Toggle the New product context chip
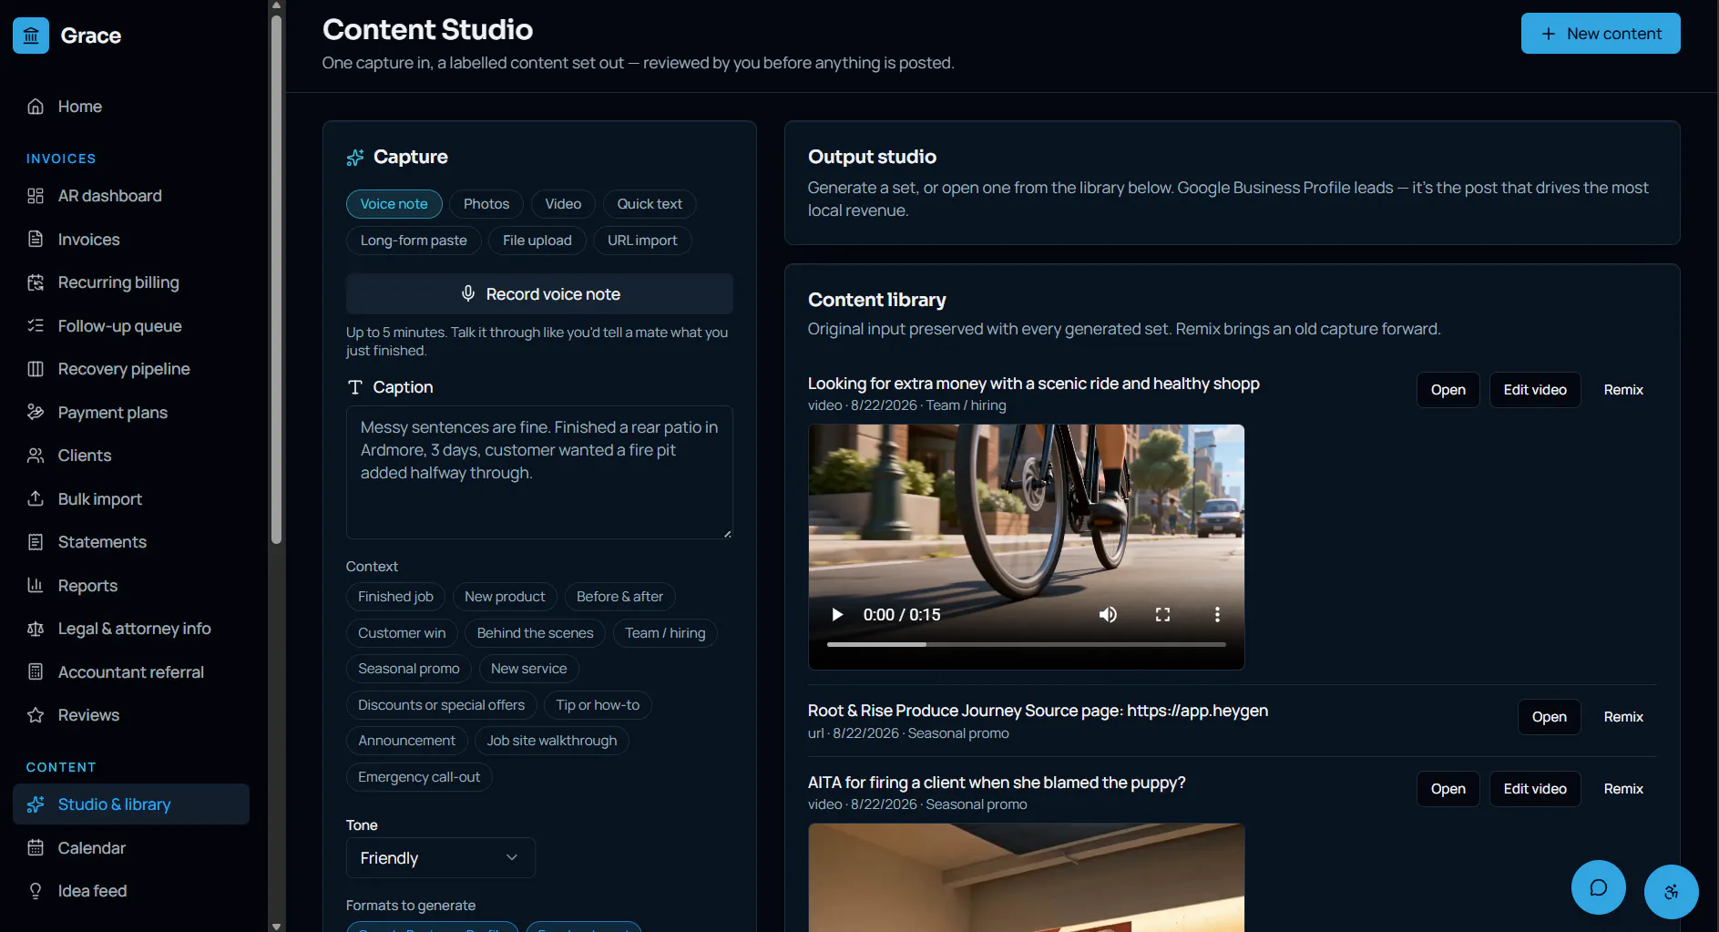The width and height of the screenshot is (1719, 932). coord(505,597)
